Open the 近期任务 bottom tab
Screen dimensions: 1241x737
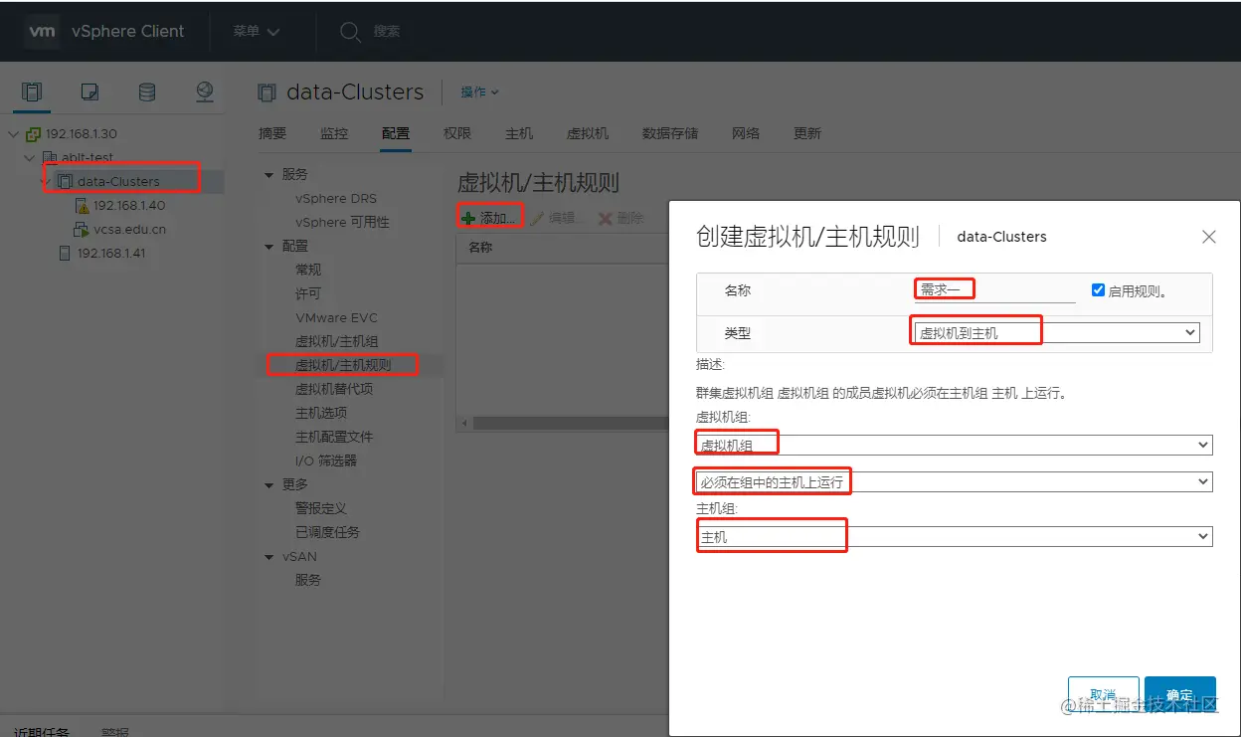(x=42, y=731)
